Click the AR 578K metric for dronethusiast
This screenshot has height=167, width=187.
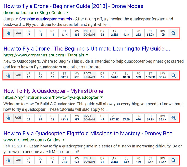[x=114, y=75]
